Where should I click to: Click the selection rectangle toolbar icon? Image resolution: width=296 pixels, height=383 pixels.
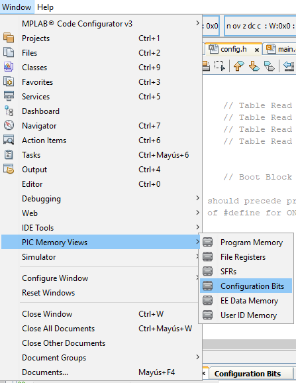coord(220,66)
